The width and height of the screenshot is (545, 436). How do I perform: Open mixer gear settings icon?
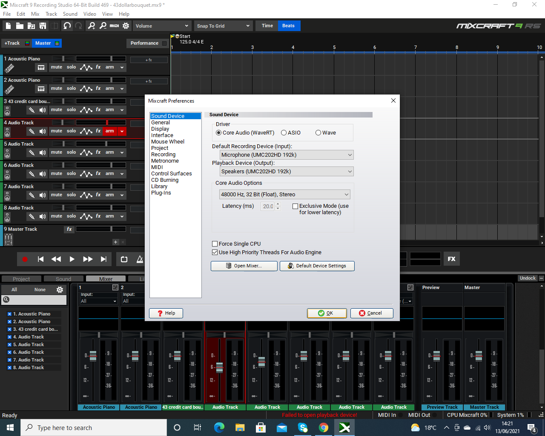coord(60,290)
